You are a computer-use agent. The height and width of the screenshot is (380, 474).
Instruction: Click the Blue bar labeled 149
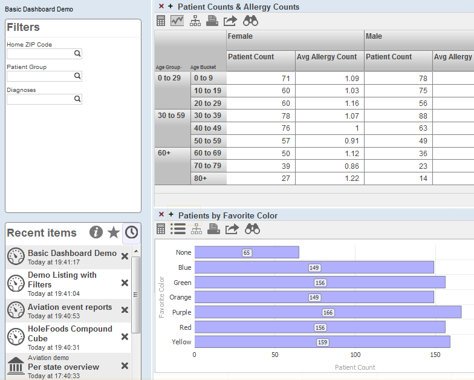click(x=314, y=267)
